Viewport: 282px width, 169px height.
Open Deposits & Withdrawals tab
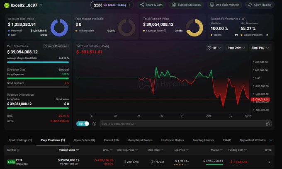pyautogui.click(x=253, y=140)
